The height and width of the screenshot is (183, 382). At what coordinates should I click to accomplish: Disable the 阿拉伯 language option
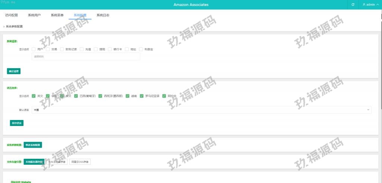[164, 96]
